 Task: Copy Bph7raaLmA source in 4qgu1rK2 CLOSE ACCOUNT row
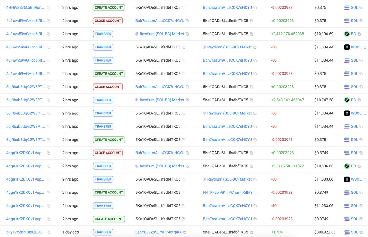pyautogui.click(x=187, y=153)
